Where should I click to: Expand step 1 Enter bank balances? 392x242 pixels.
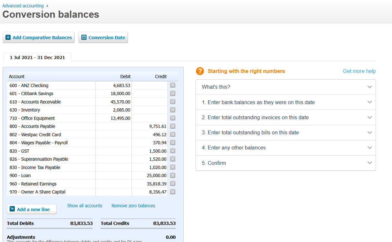click(369, 102)
